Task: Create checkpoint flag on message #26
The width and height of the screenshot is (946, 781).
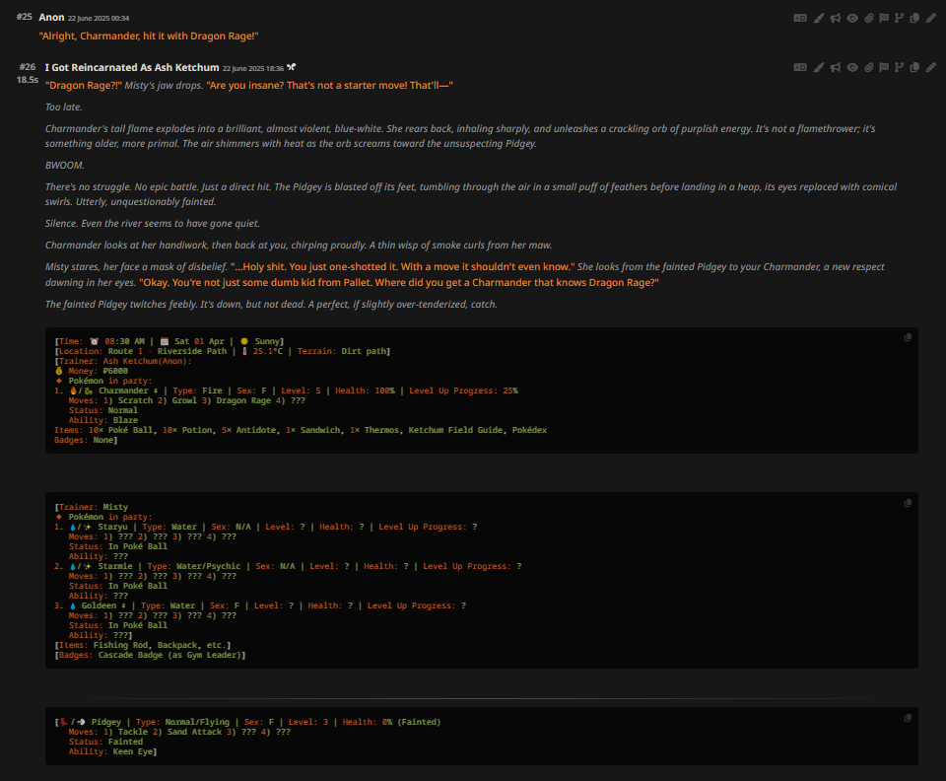Action: coord(884,68)
